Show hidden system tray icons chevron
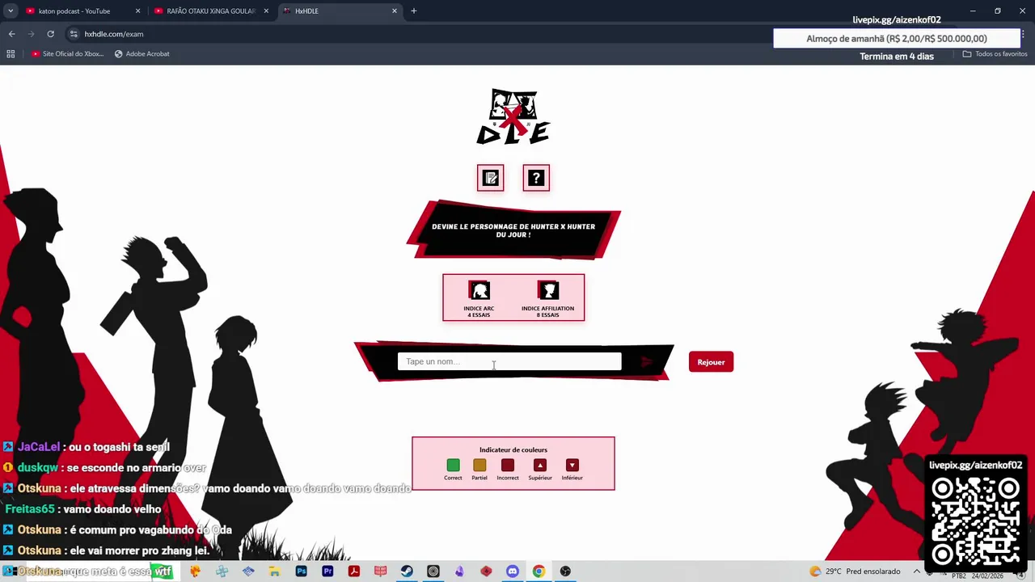The image size is (1035, 582). point(917,571)
